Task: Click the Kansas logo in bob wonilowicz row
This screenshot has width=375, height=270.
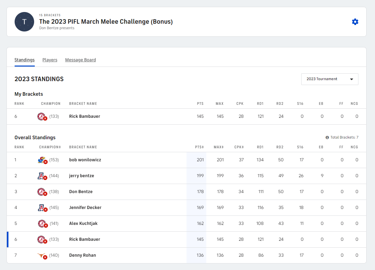Action: (41, 160)
